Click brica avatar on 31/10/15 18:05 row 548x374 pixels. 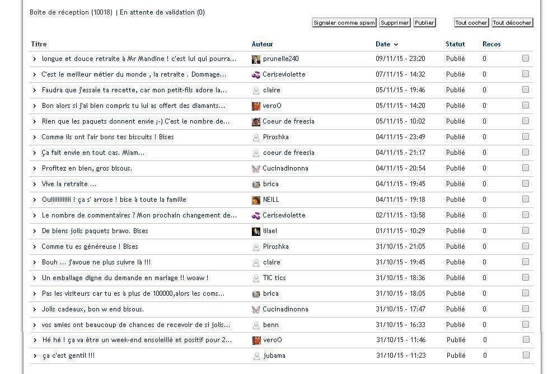coord(256,294)
